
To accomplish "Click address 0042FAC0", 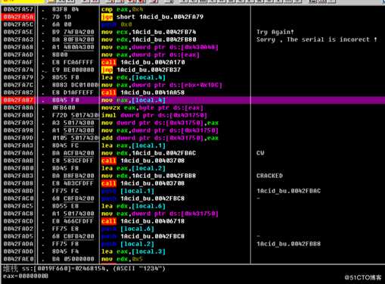I will point(18,198).
